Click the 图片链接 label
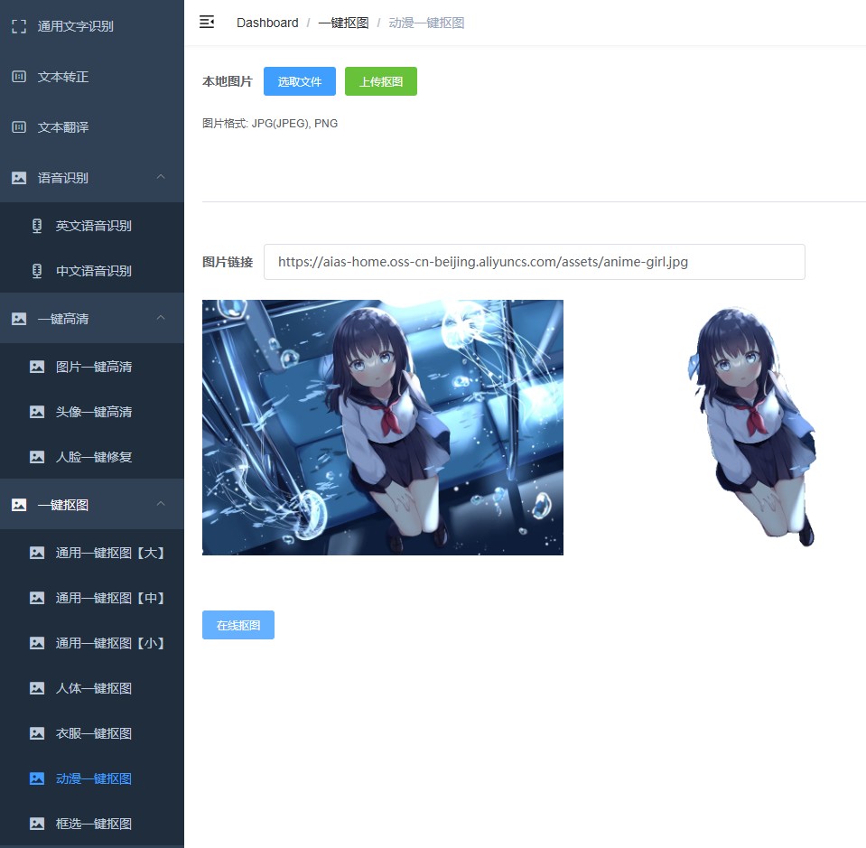 pos(227,262)
